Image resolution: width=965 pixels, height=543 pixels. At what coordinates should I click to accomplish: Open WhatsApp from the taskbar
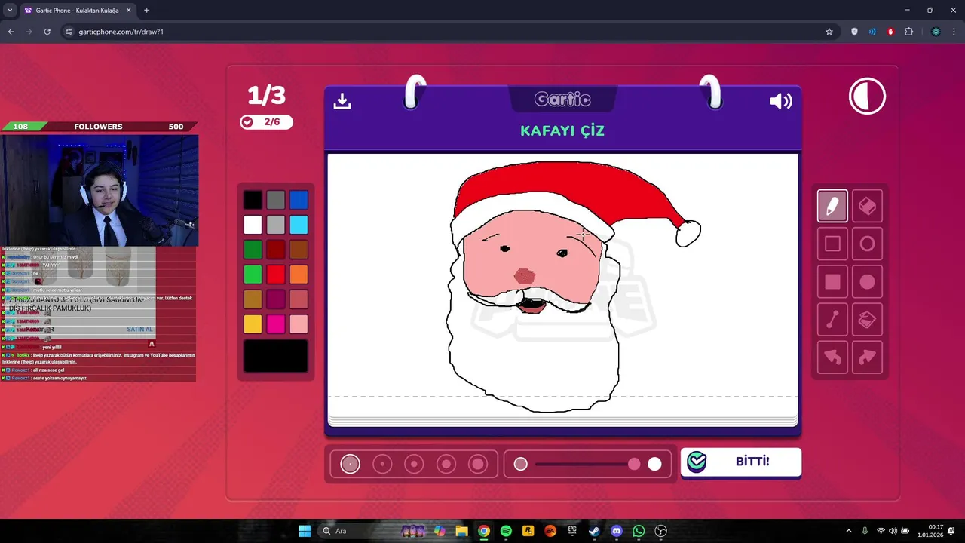click(x=639, y=531)
